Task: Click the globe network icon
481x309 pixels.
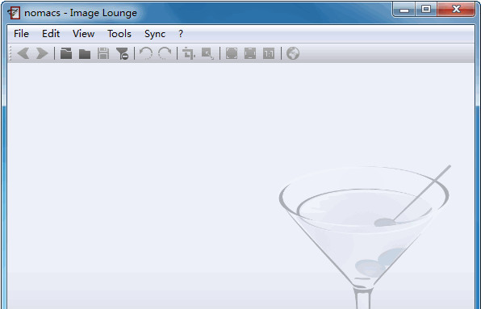Action: click(293, 53)
